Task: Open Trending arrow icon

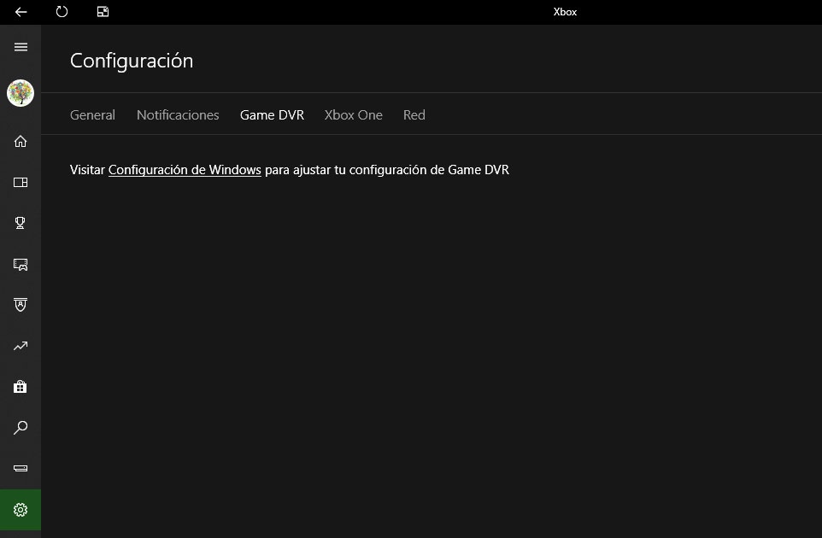Action: tap(21, 346)
